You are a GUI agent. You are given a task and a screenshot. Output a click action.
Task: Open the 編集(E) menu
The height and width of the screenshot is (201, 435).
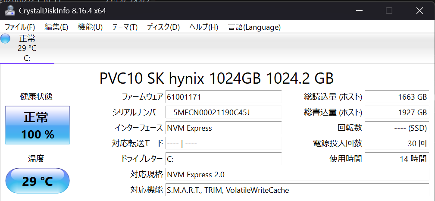coord(56,27)
